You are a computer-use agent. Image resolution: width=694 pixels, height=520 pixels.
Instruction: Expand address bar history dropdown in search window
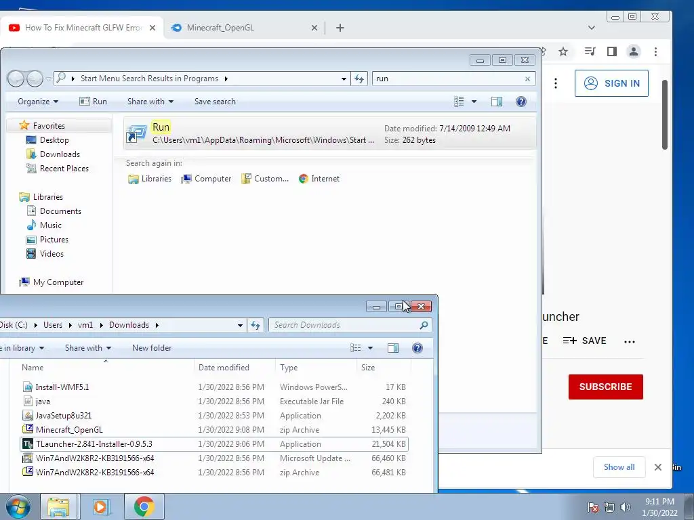(344, 79)
